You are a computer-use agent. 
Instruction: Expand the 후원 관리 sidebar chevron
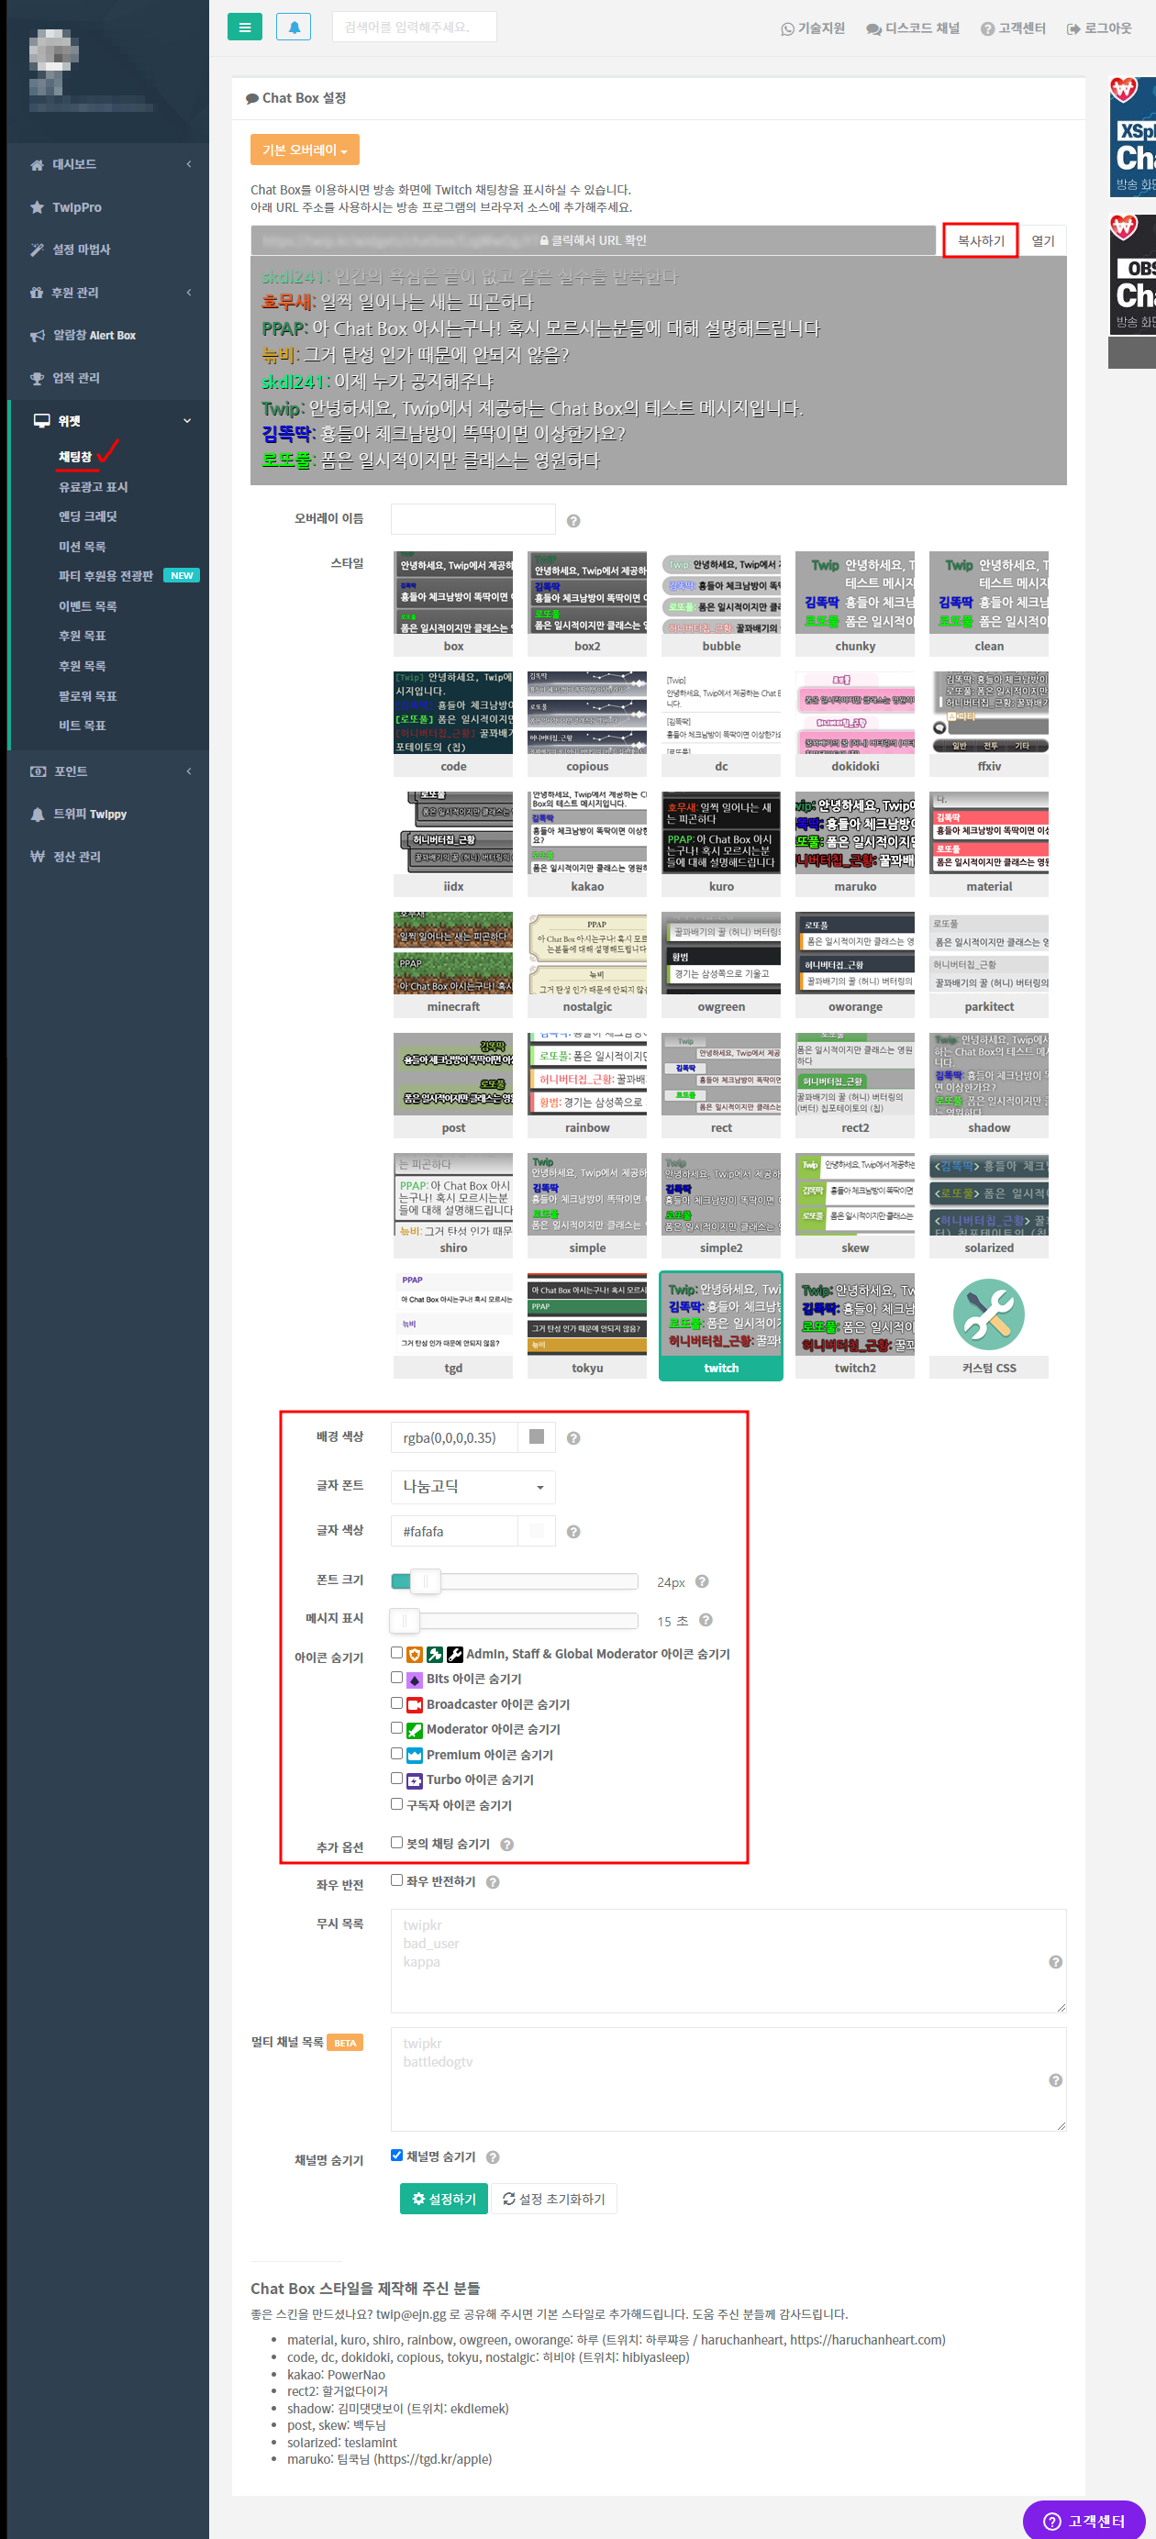tap(188, 293)
